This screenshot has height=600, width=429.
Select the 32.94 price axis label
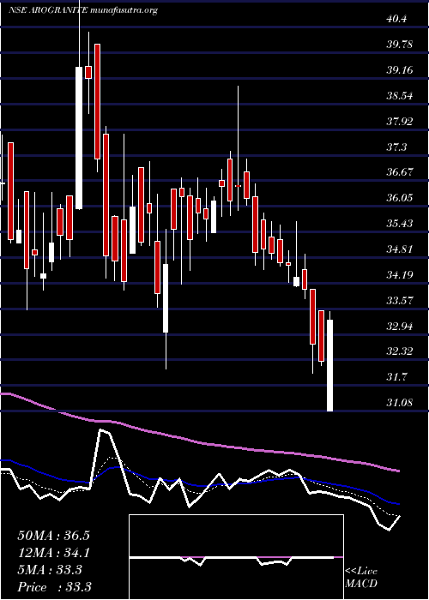(x=400, y=326)
